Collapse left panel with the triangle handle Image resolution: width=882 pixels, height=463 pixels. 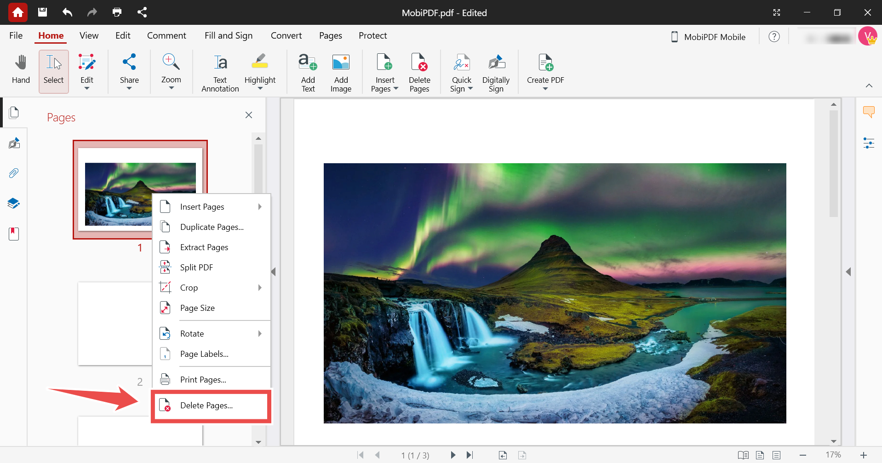tap(274, 272)
